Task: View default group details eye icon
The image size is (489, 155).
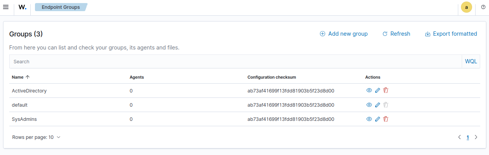Action: pyautogui.click(x=369, y=105)
